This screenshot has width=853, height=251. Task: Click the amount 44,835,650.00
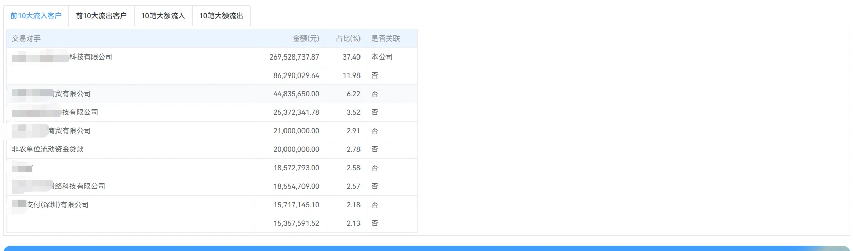click(x=296, y=94)
